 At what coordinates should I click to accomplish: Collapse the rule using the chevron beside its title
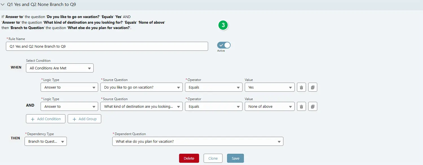coord(3,5)
